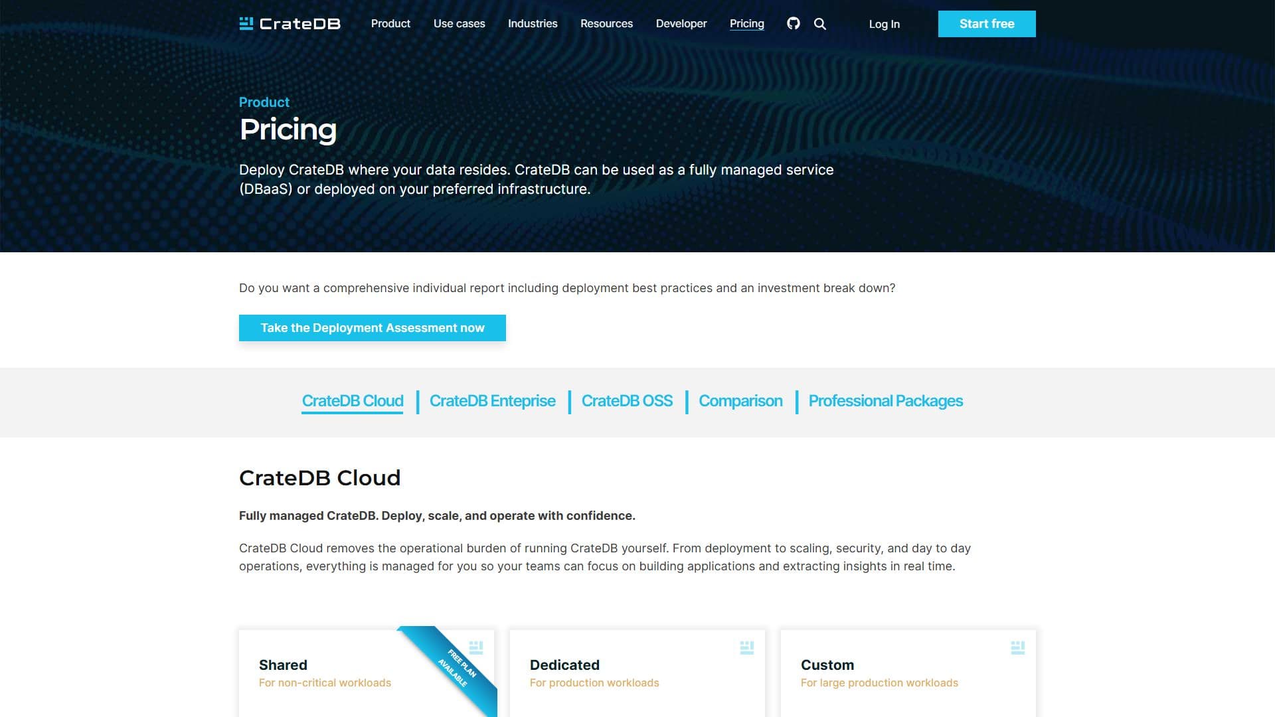Click the 'For large production workloads' text
Screen dimensions: 1275x717
coord(879,683)
